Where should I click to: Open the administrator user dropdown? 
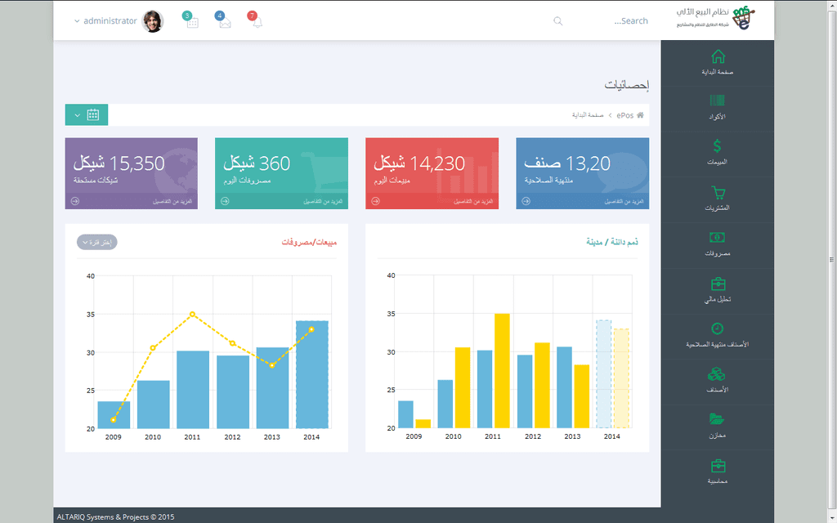(x=105, y=21)
